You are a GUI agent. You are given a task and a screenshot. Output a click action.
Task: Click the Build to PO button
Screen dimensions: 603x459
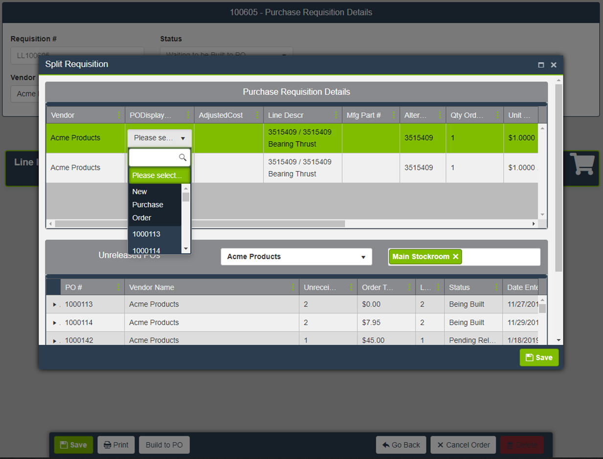(164, 445)
